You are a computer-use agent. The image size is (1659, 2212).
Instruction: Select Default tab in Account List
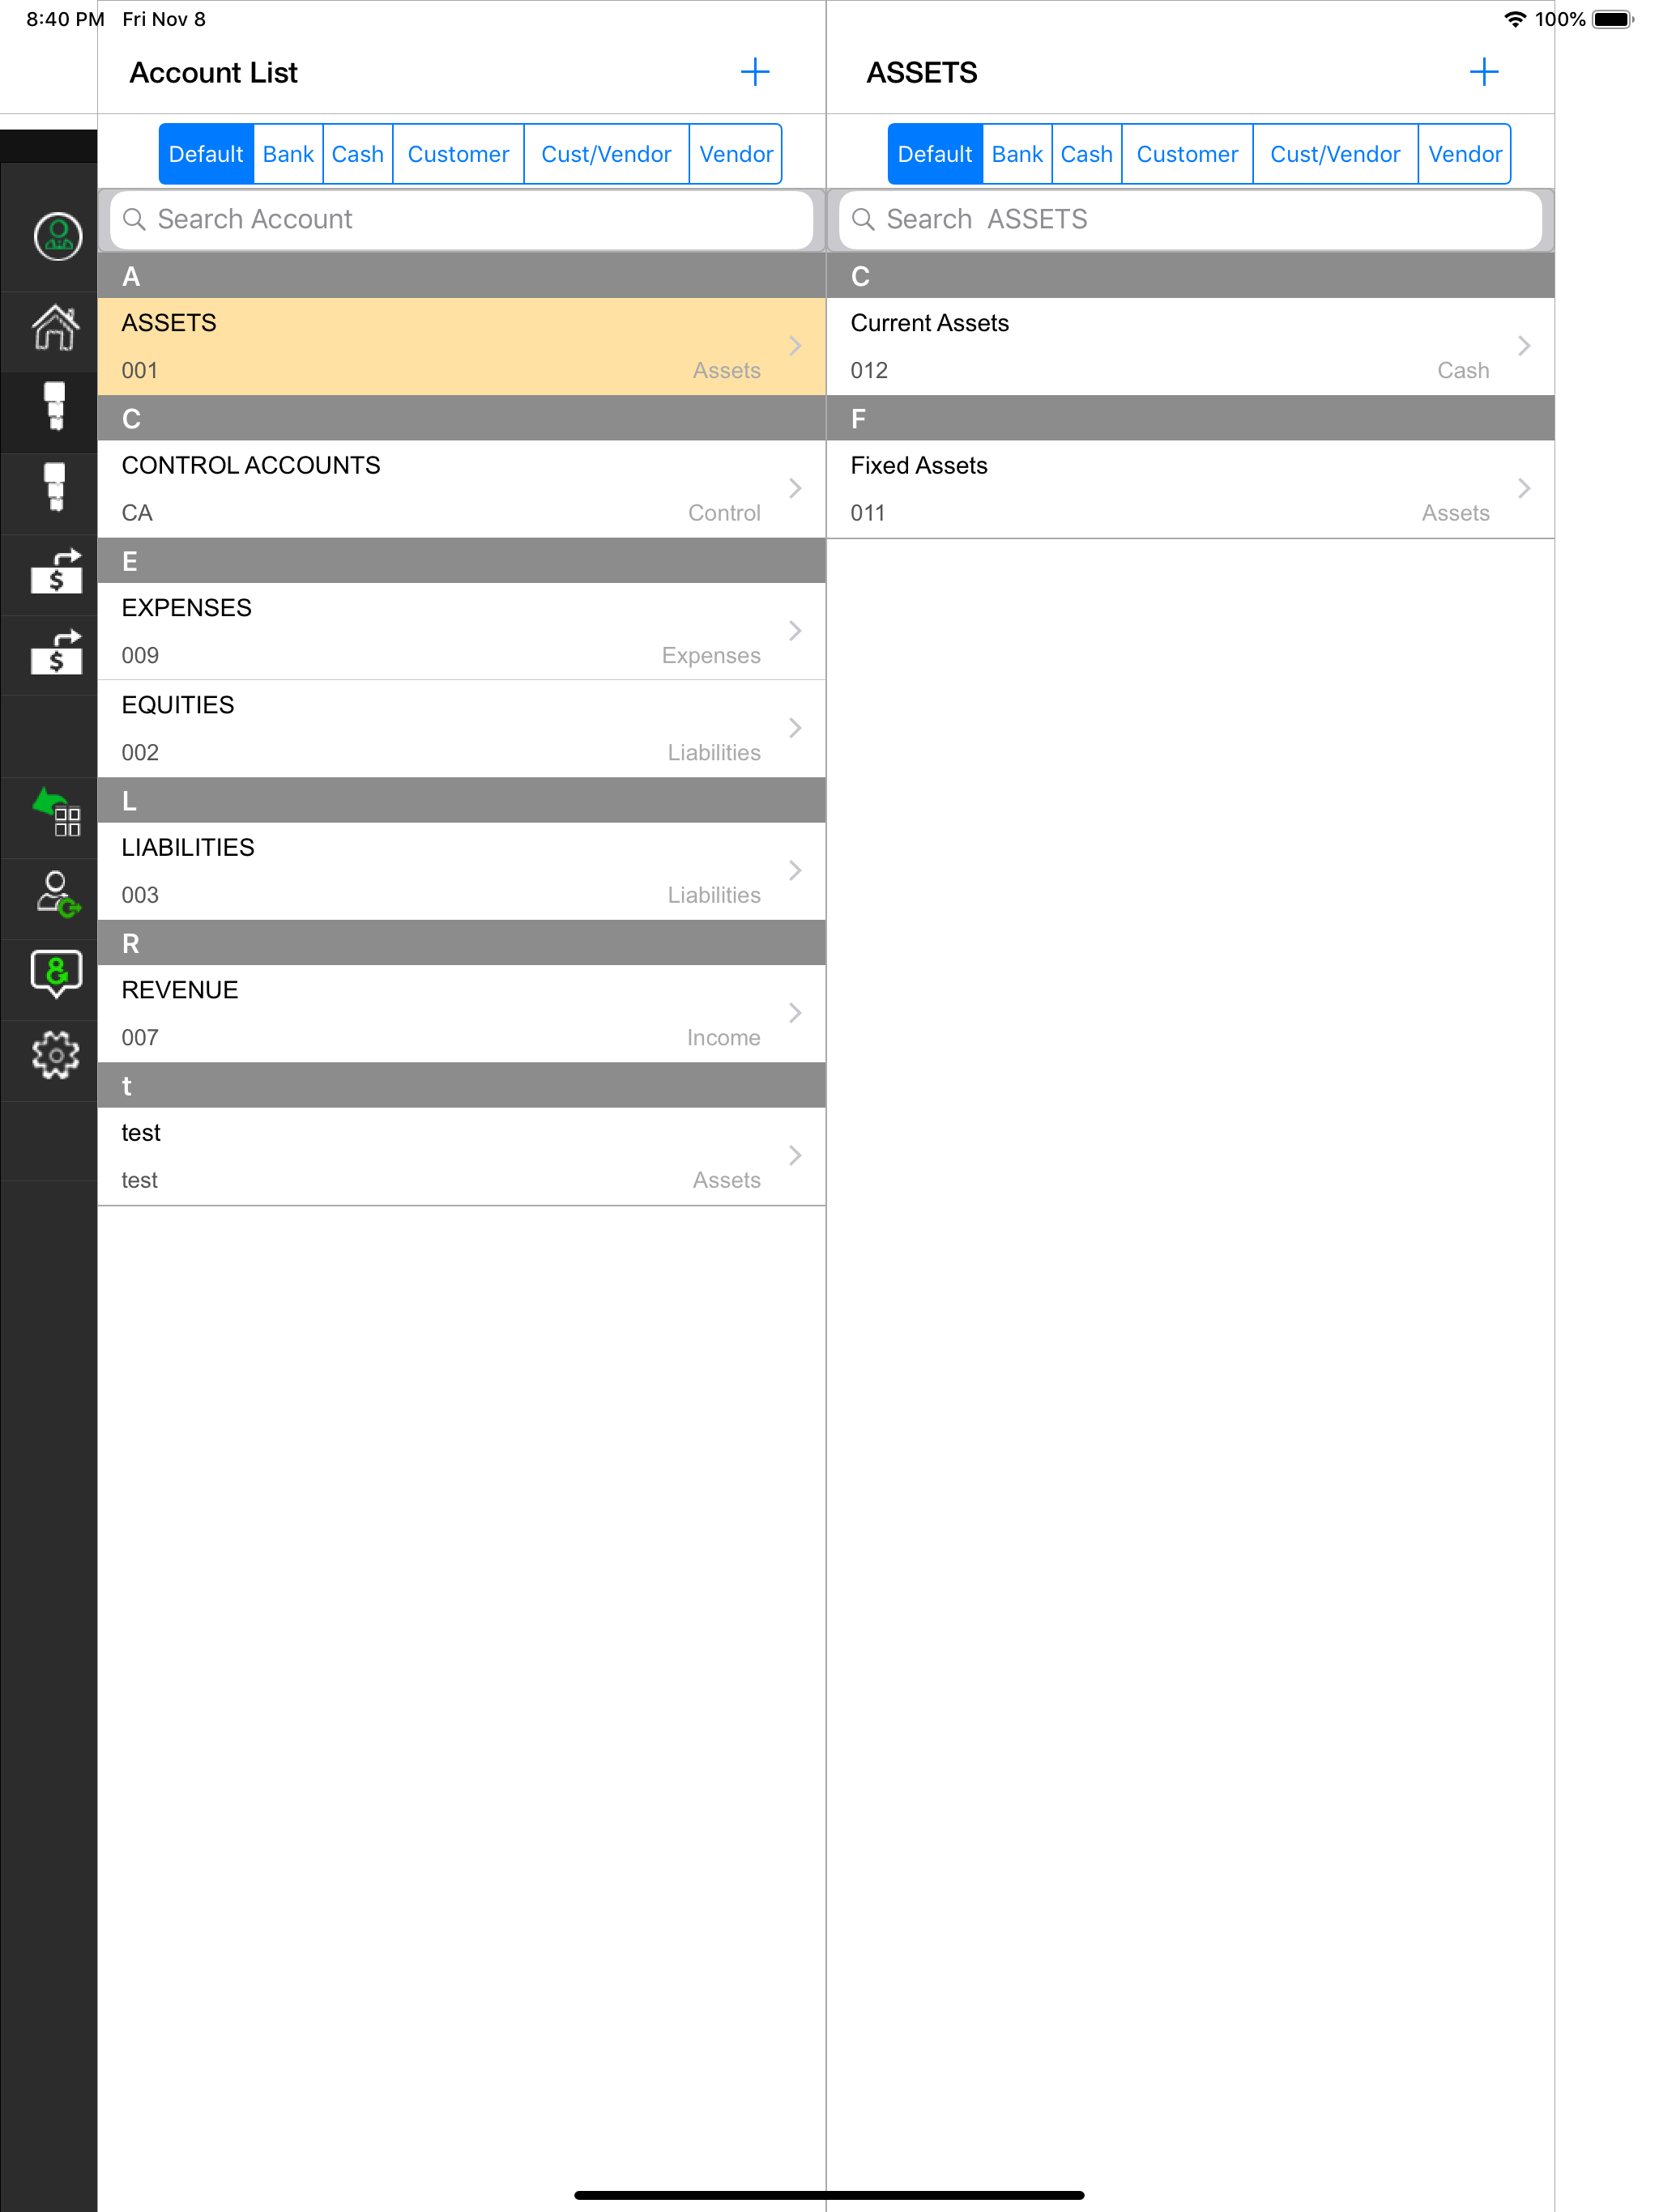[206, 154]
